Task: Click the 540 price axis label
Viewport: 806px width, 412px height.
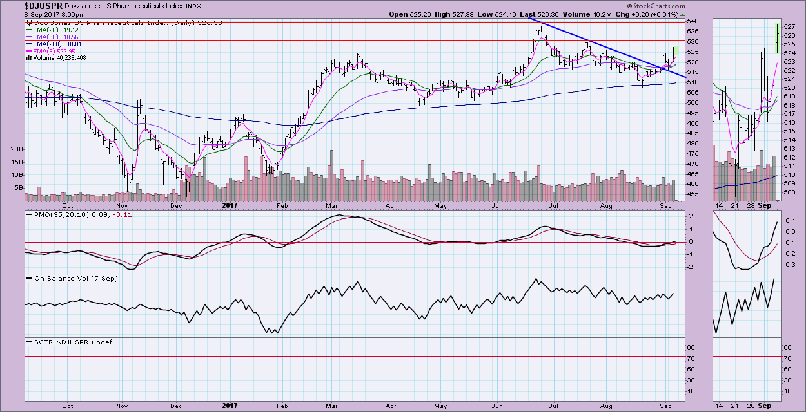Action: (x=693, y=21)
